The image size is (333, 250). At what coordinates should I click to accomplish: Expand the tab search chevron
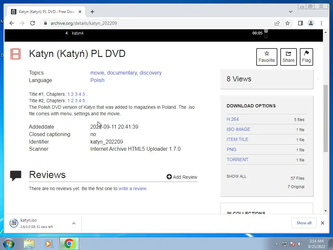290,12
